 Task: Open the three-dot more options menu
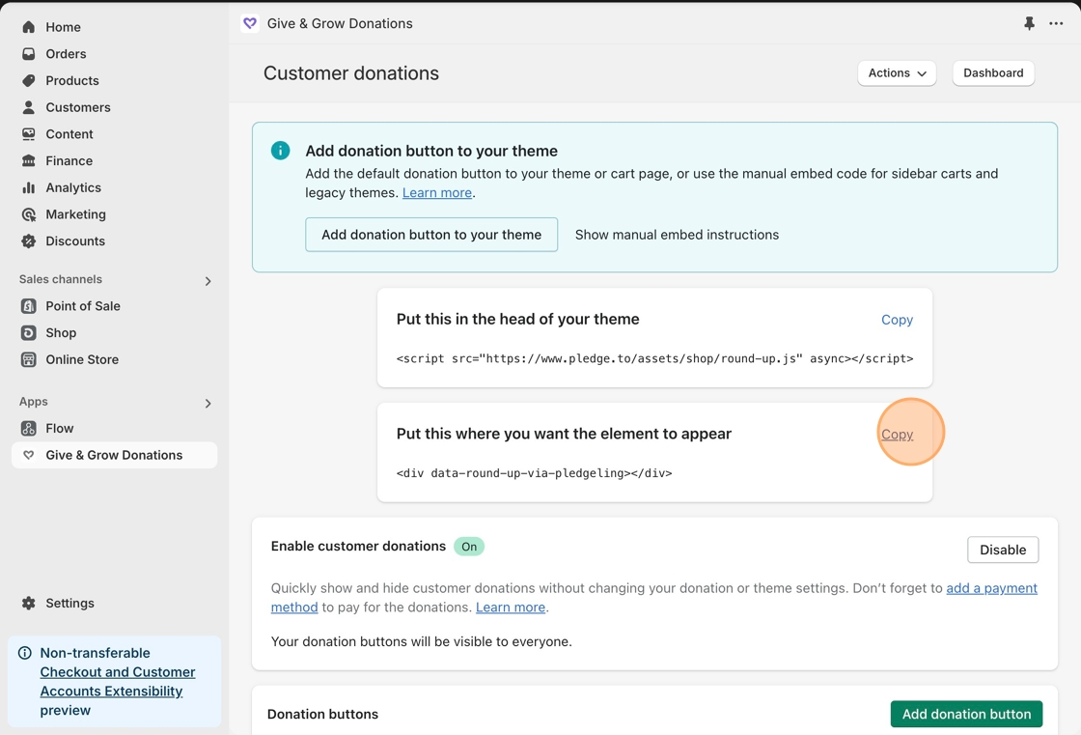(x=1056, y=23)
